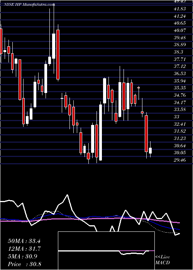The image size is (193, 270).
Task: Click the 38.89 price axis label
Action: coord(180,45)
